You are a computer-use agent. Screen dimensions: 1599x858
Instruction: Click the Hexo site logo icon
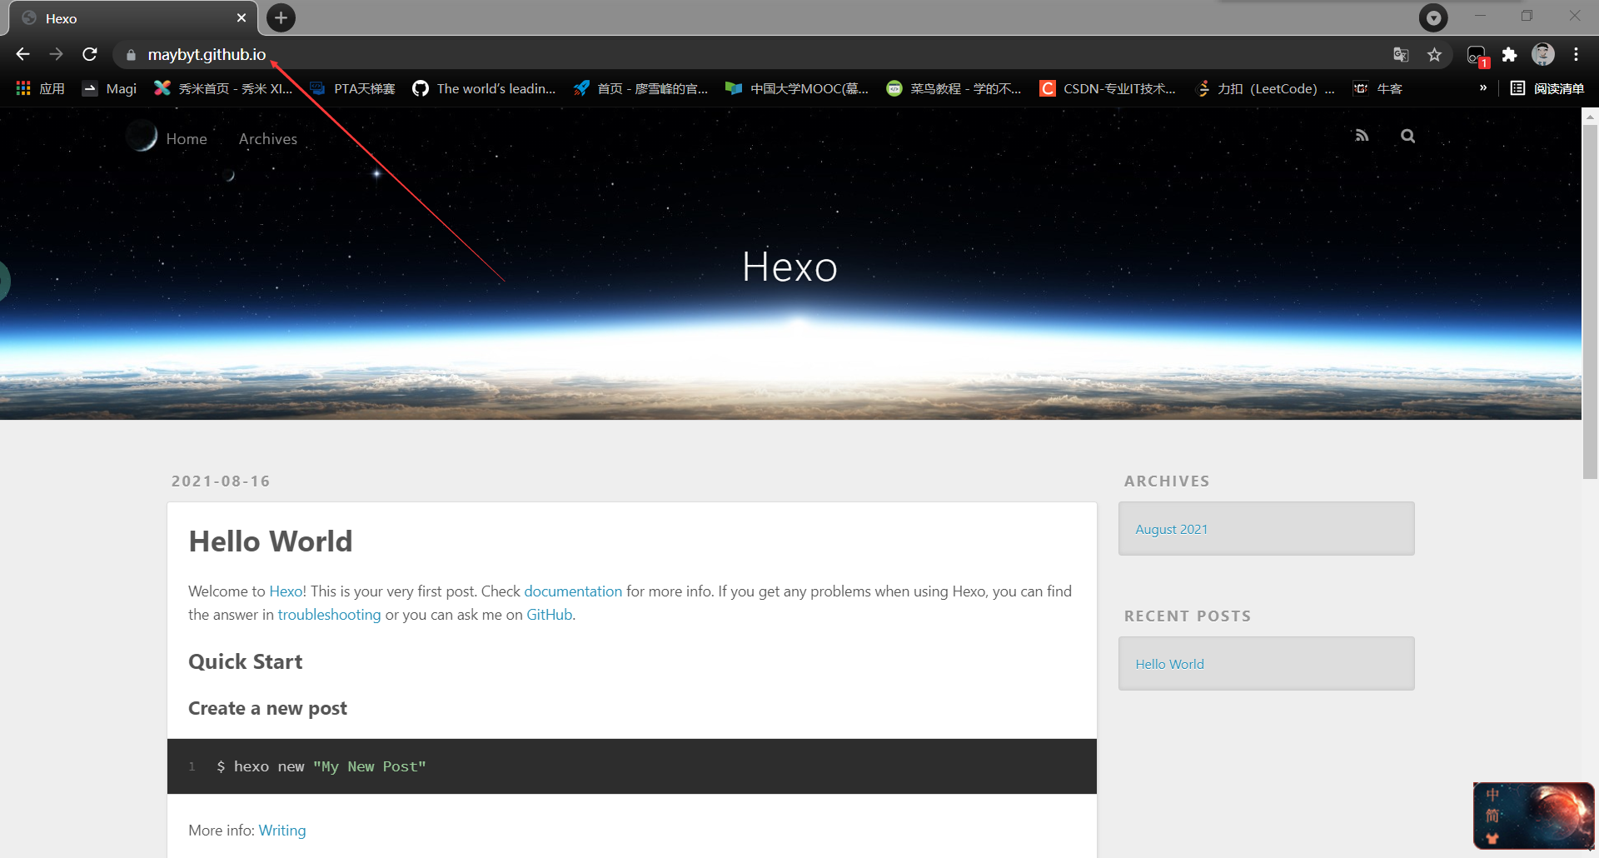[x=142, y=136]
